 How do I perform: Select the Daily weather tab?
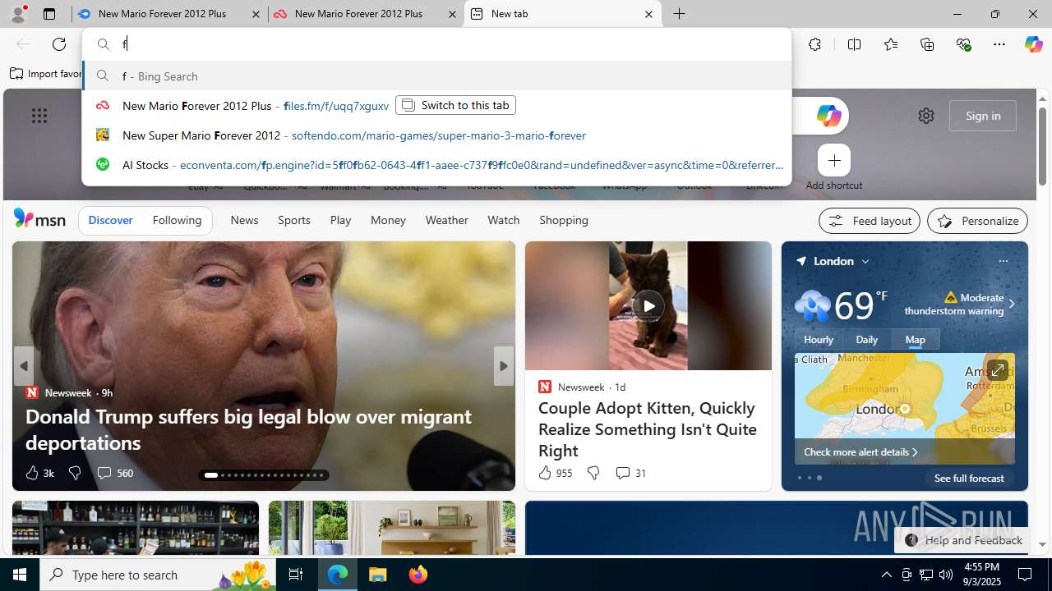[x=866, y=339]
